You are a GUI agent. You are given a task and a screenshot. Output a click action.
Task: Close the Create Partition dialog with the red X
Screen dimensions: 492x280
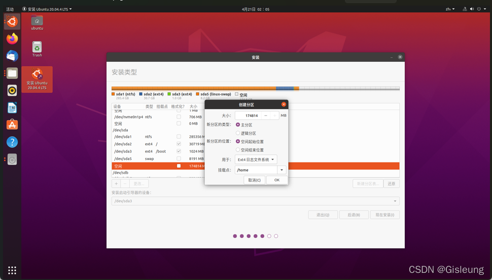[x=284, y=104]
